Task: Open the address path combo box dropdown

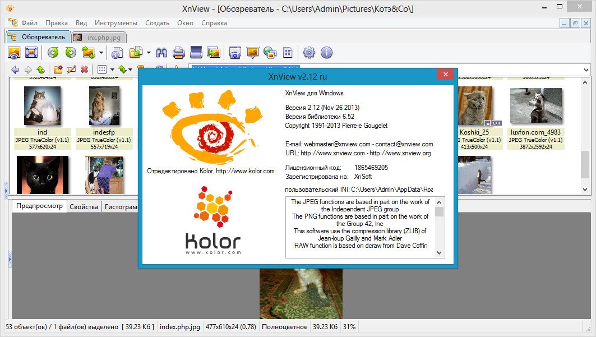Action: point(586,70)
